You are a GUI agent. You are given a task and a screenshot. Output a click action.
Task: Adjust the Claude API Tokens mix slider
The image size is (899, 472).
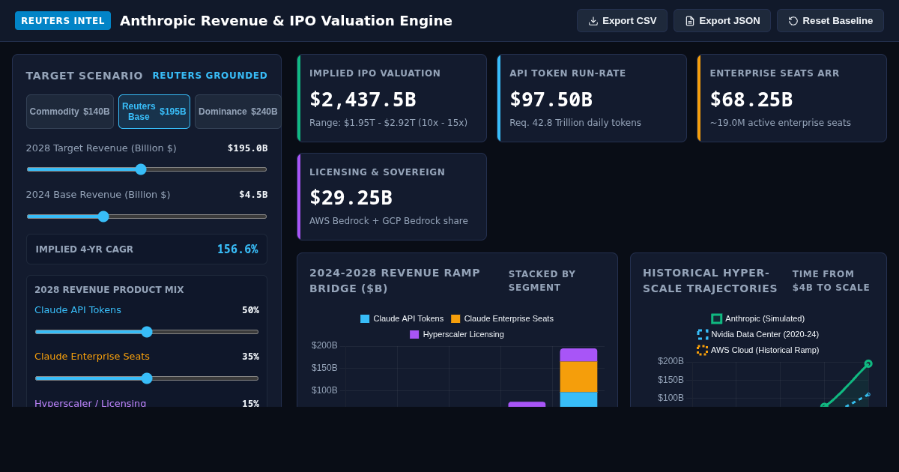tap(147, 332)
